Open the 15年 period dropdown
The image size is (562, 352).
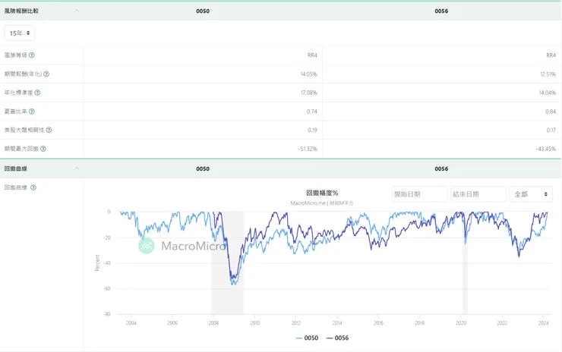click(20, 33)
